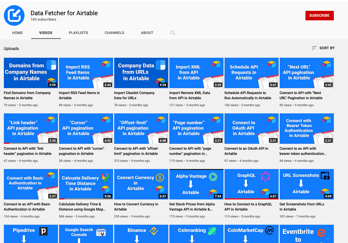Open the Pipedrive video thumbnail
Screen dimensions: 348x243
coord(31,234)
